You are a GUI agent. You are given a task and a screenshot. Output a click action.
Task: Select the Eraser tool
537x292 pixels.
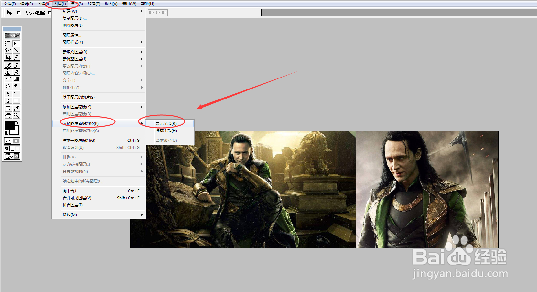(x=8, y=79)
